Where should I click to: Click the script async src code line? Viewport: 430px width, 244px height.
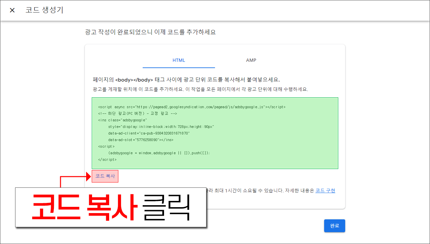(x=192, y=107)
